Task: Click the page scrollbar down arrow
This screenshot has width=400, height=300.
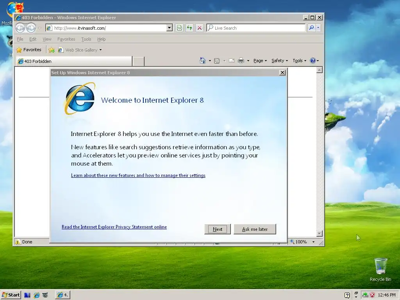Action: point(320,234)
